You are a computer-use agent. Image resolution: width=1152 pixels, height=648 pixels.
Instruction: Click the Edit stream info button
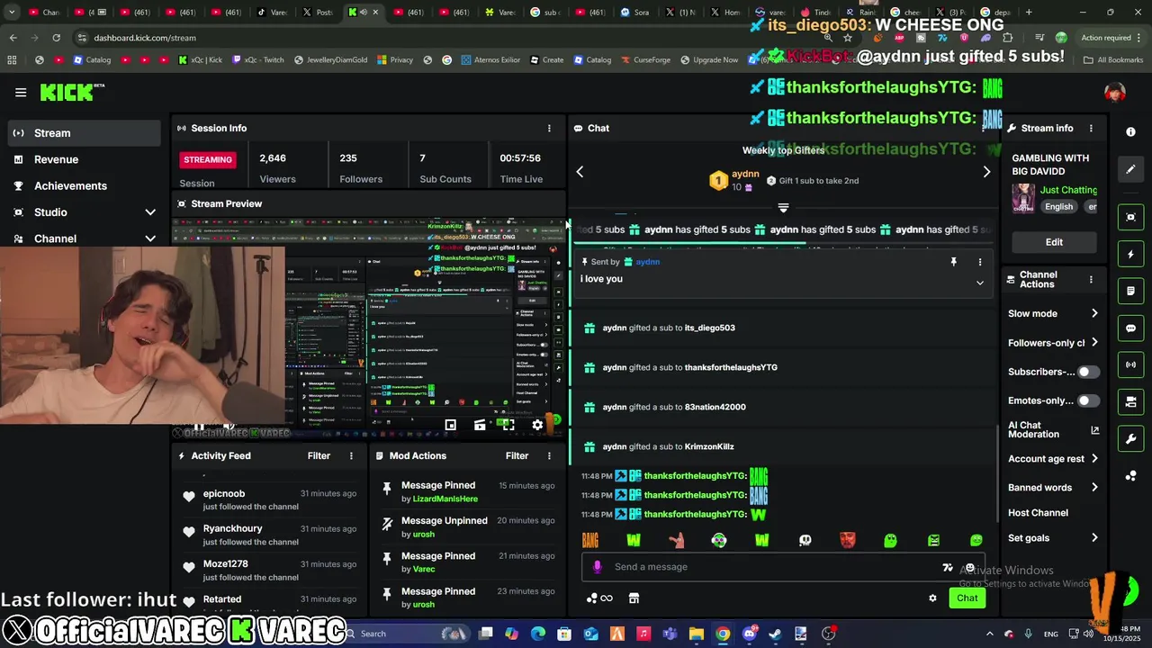[1054, 242]
